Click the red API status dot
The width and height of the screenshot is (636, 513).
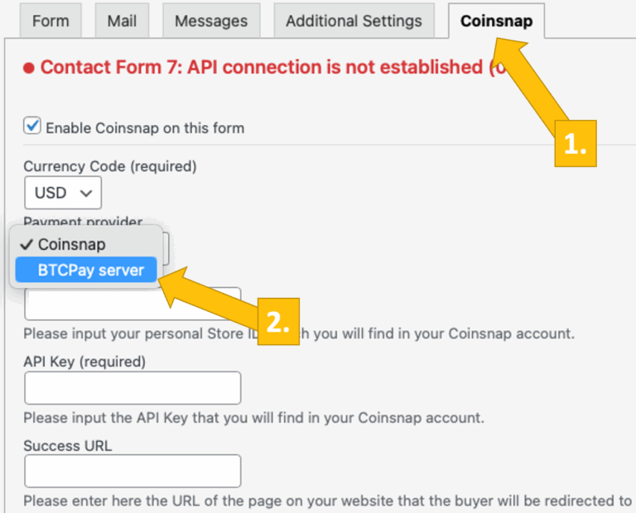point(29,68)
